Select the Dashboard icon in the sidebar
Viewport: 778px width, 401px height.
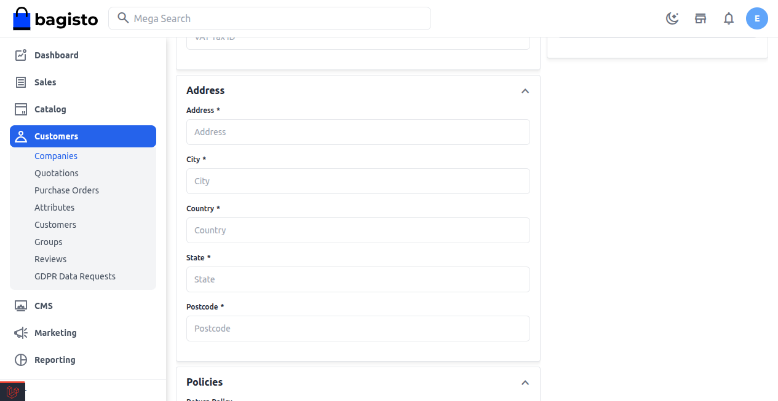pyautogui.click(x=20, y=55)
